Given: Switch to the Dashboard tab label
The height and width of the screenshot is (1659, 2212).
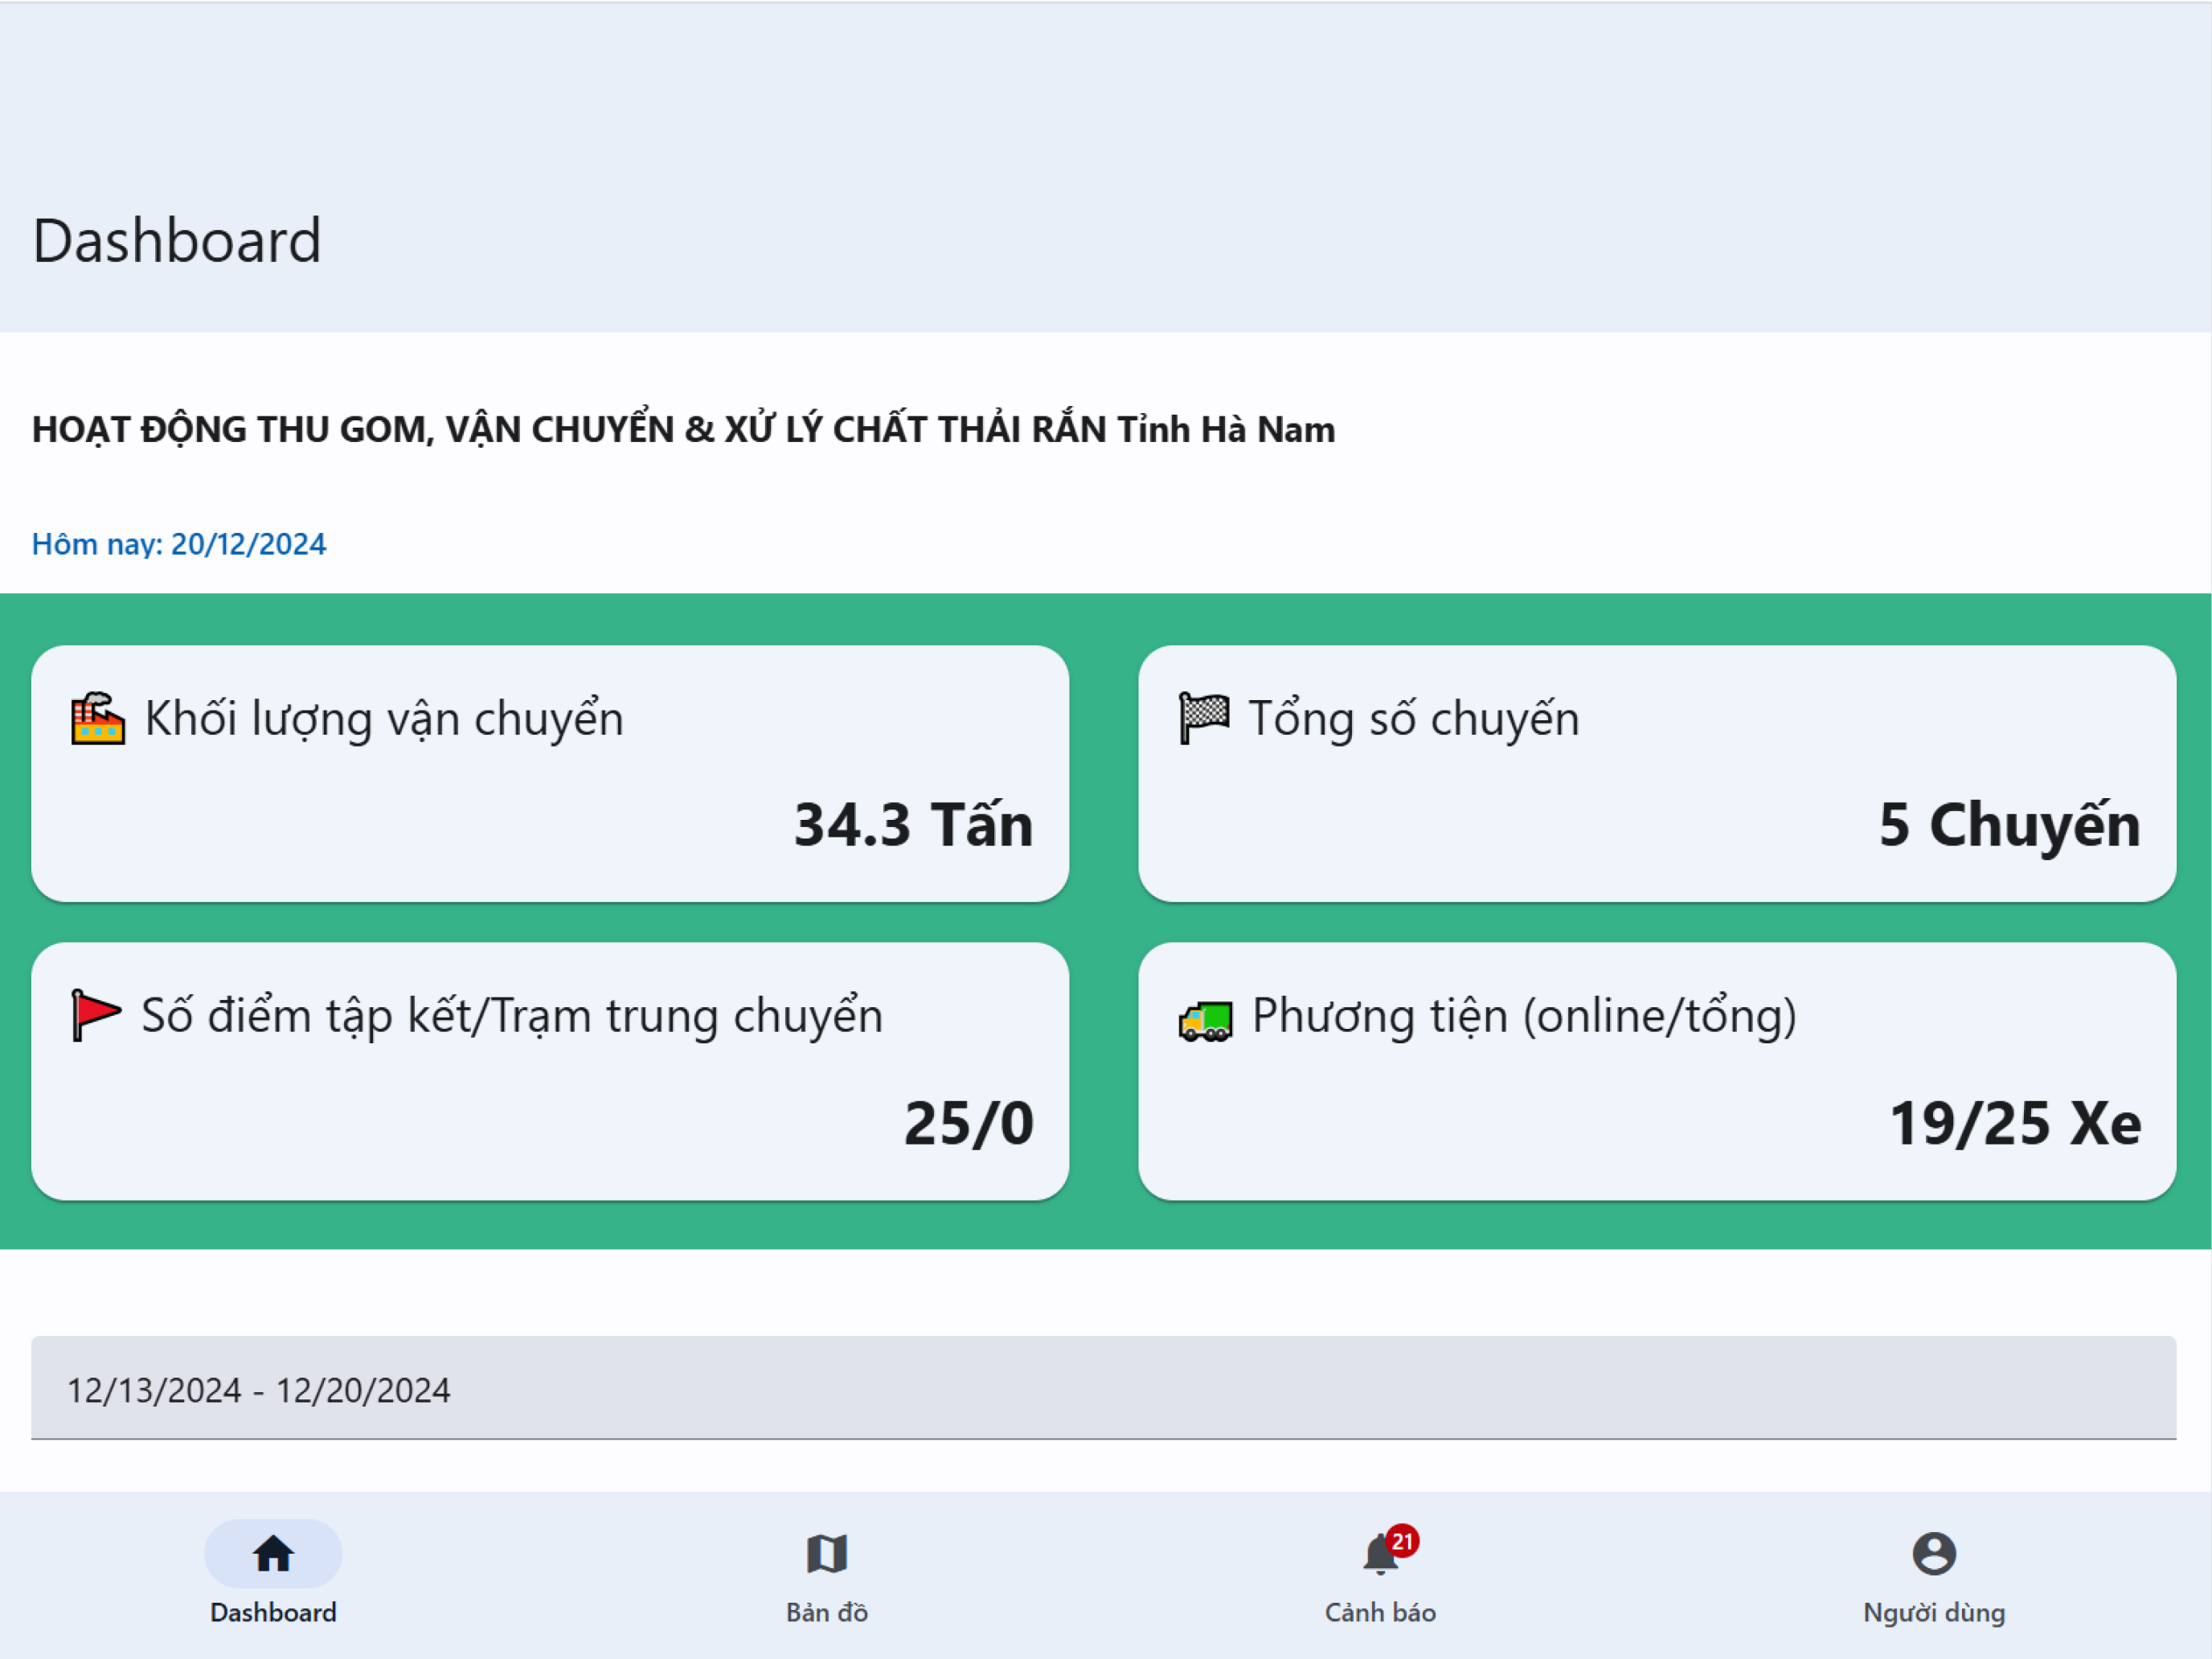Looking at the screenshot, I should 273,1612.
